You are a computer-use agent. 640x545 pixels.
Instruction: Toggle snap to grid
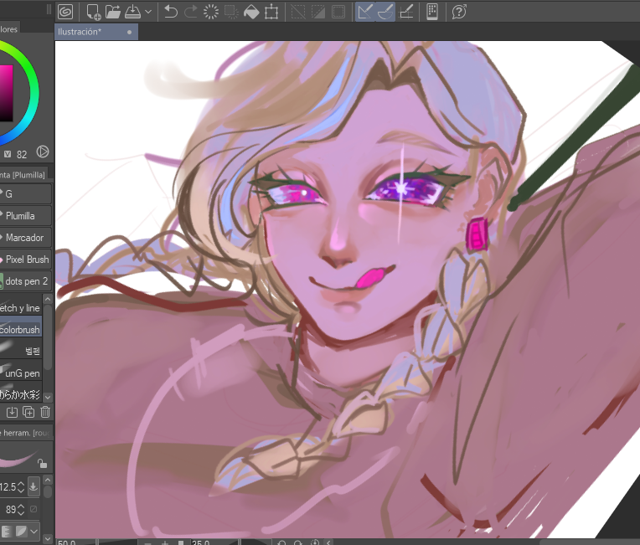406,12
